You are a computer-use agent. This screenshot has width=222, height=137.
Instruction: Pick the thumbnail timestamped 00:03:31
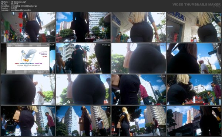point(194,89)
